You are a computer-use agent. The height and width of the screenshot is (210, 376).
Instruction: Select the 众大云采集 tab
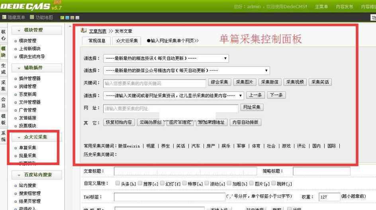(127, 41)
